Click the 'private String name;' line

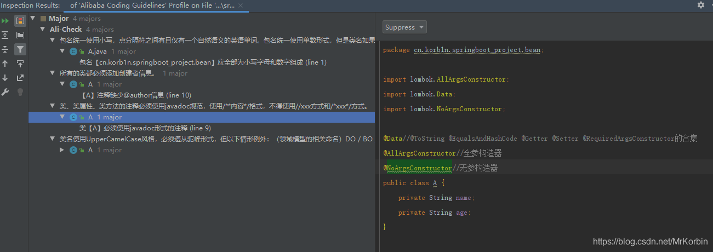point(436,198)
